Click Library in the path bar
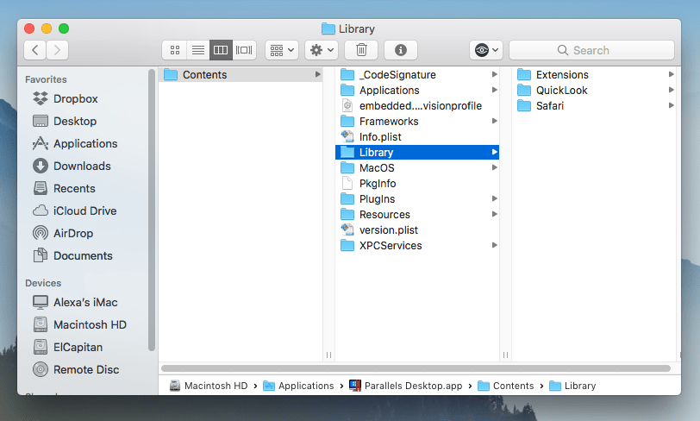700x421 pixels. [x=572, y=386]
